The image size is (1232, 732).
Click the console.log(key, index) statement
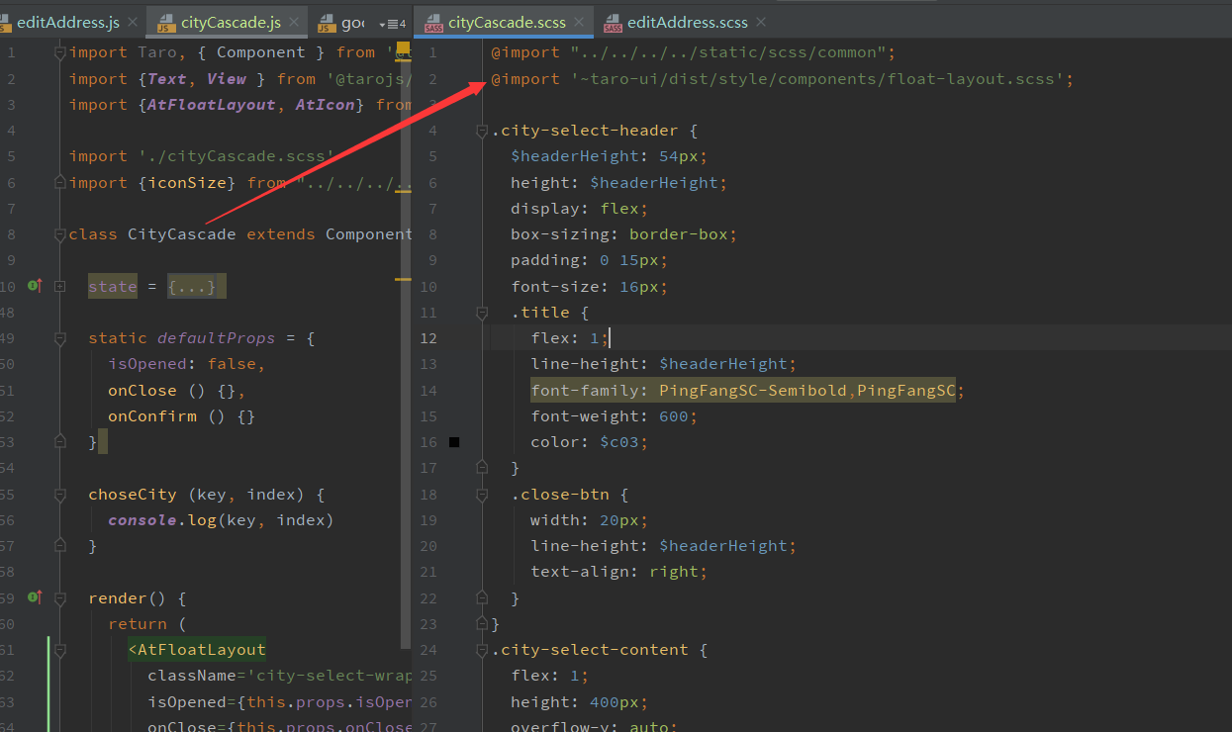coord(222,520)
